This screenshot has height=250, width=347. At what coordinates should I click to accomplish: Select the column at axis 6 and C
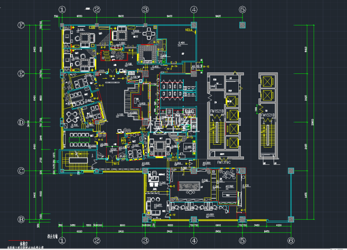point(291,170)
